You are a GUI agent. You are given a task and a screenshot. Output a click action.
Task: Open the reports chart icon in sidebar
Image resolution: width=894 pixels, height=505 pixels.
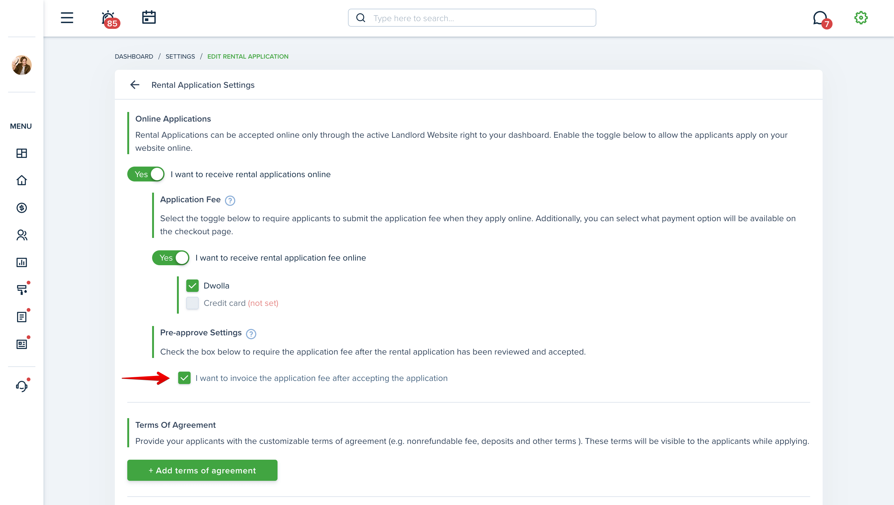[21, 262]
